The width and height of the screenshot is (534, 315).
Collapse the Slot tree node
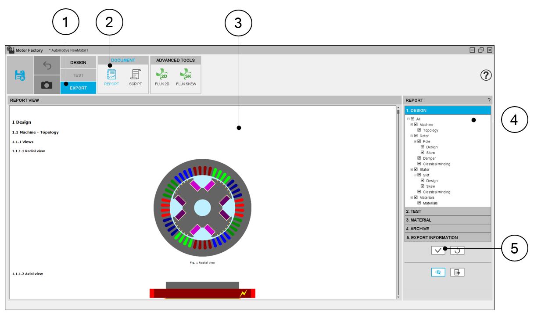415,175
